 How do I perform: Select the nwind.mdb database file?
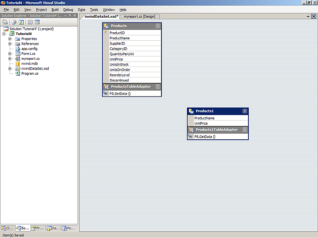[29, 63]
